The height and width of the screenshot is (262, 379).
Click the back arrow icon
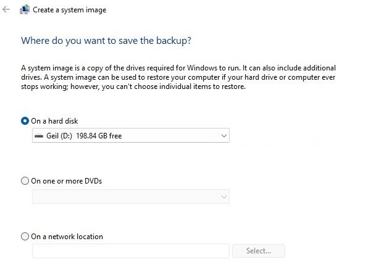click(x=7, y=10)
